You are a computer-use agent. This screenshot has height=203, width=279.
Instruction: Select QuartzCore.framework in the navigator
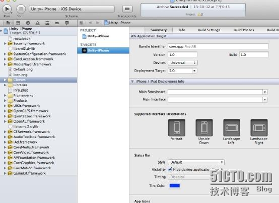pyautogui.click(x=32, y=116)
